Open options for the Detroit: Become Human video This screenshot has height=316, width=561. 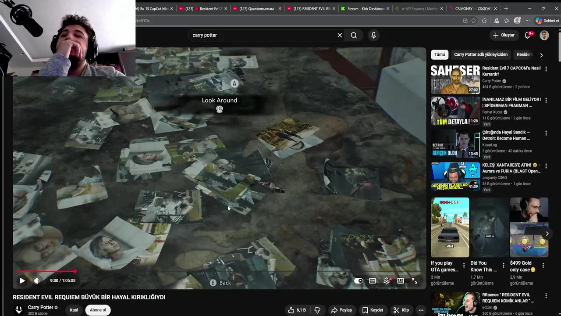click(x=546, y=133)
